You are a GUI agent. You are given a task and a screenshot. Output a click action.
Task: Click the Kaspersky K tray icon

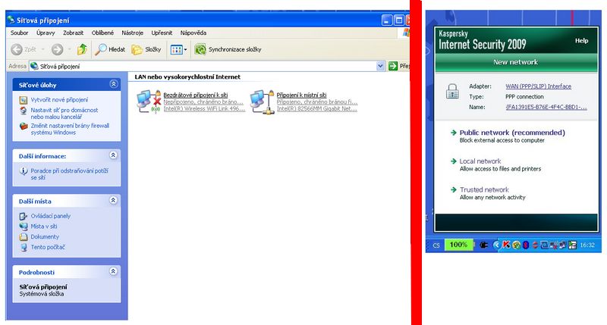506,245
